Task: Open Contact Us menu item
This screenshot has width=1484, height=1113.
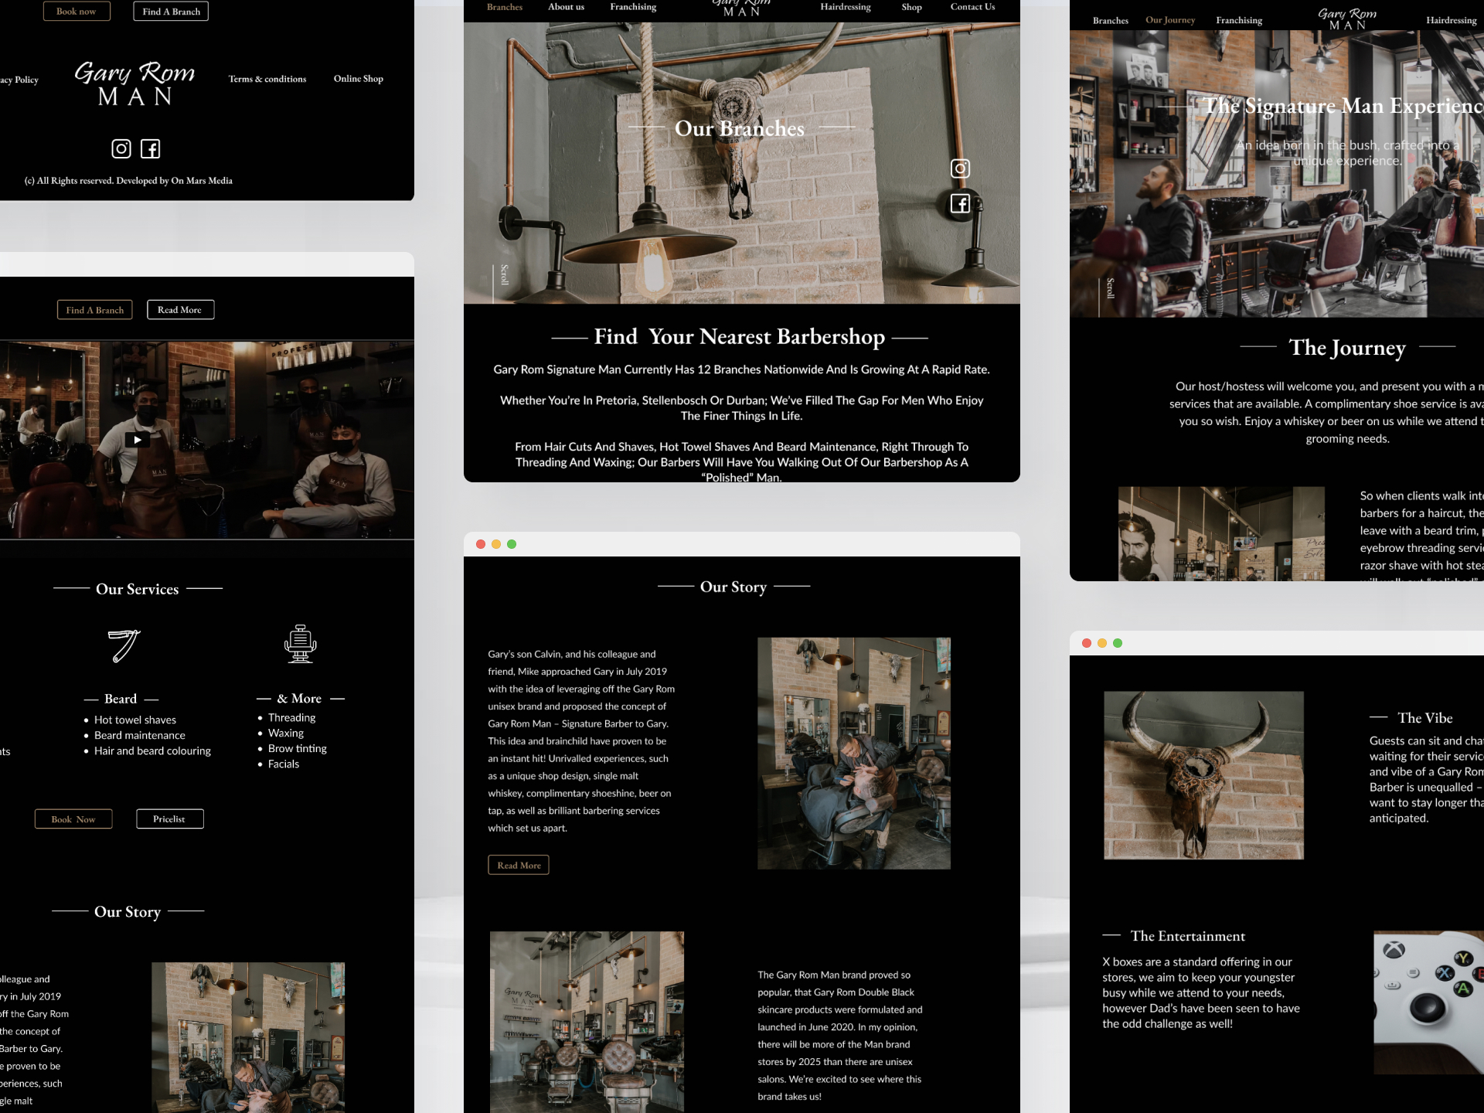Action: pos(972,7)
